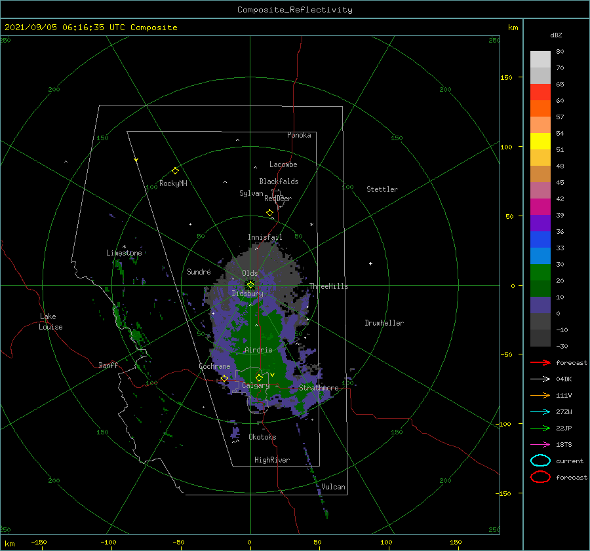Click the Calgary city label
The width and height of the screenshot is (590, 551).
(256, 385)
